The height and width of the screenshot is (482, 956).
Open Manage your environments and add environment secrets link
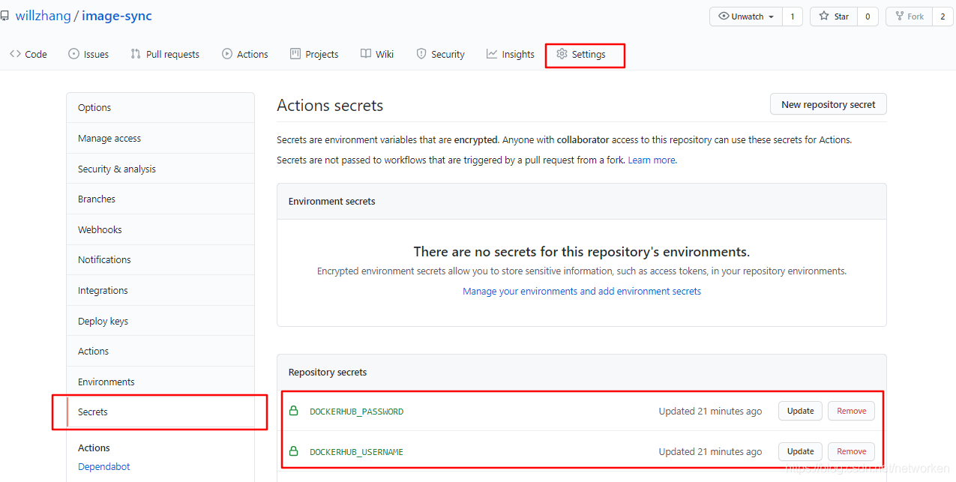[x=582, y=291]
